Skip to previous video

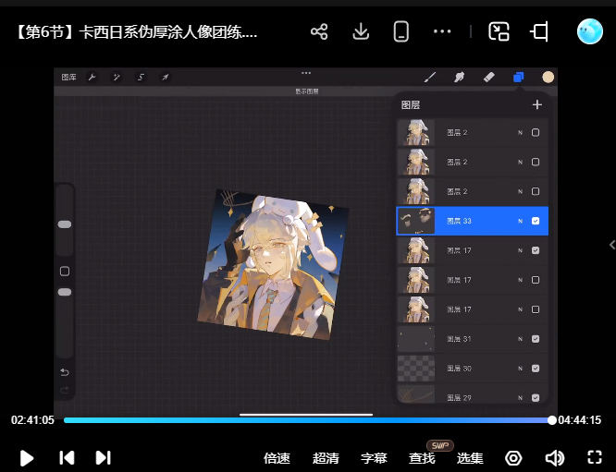(x=67, y=458)
